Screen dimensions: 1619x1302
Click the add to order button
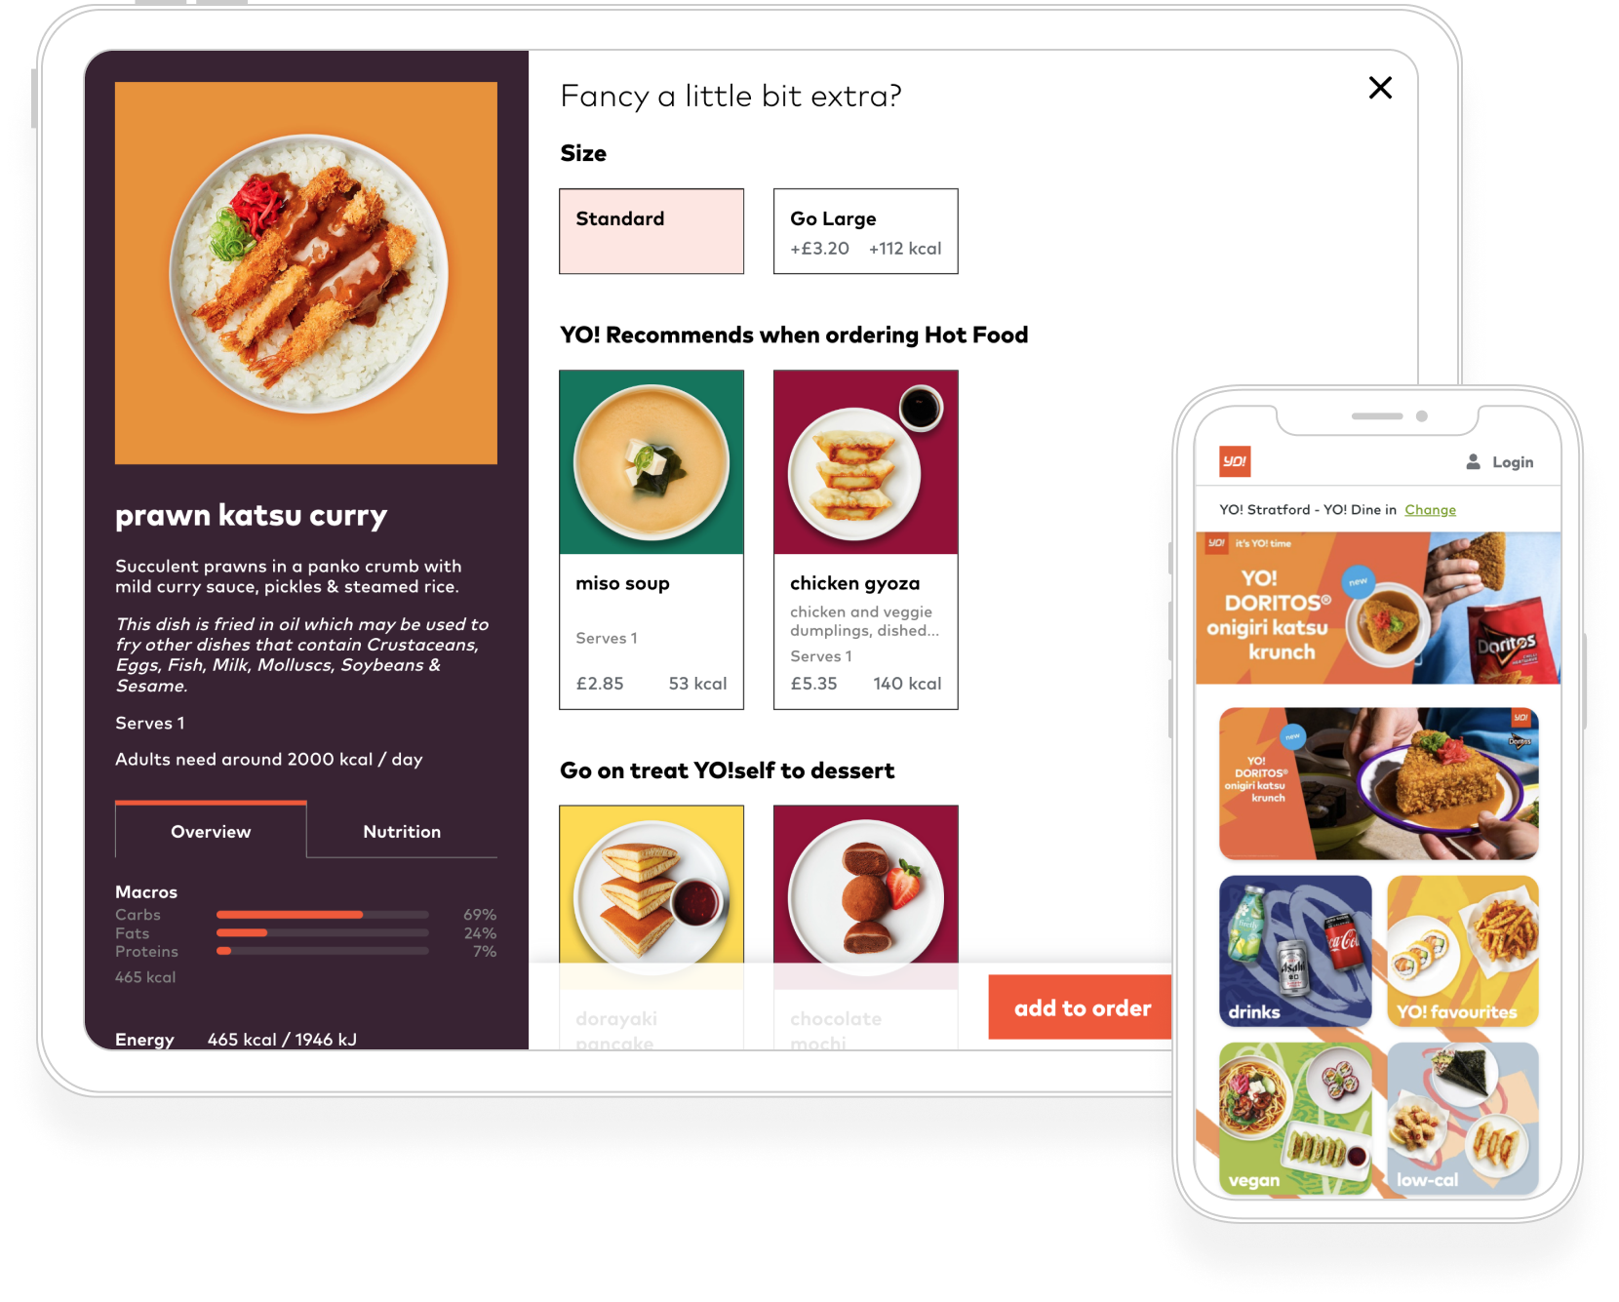click(x=1083, y=1007)
